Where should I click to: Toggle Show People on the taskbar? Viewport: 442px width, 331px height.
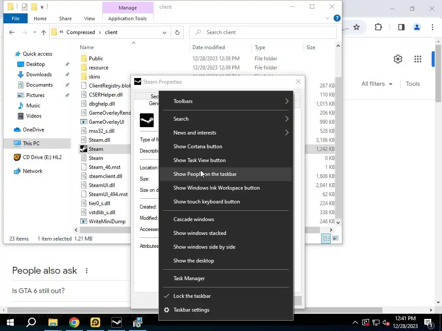tap(226, 174)
